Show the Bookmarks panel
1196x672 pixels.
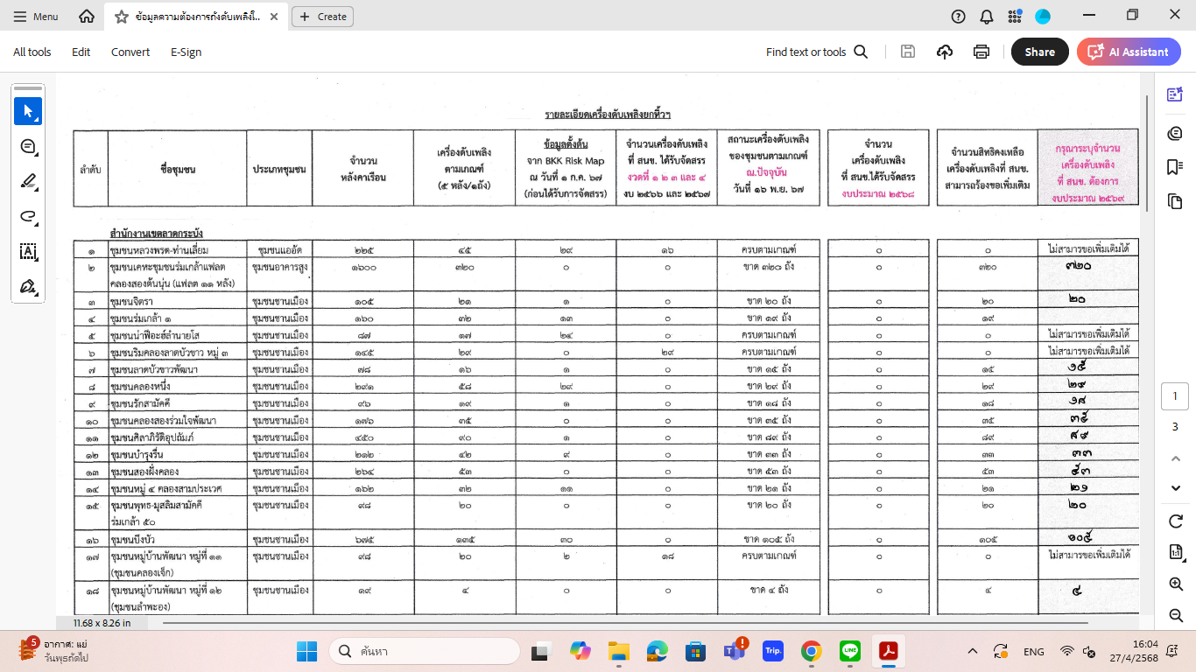coord(1175,167)
